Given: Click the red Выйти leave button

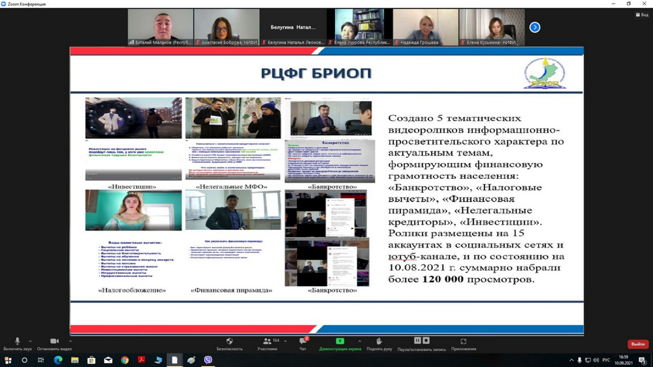Looking at the screenshot, I should [x=637, y=344].
